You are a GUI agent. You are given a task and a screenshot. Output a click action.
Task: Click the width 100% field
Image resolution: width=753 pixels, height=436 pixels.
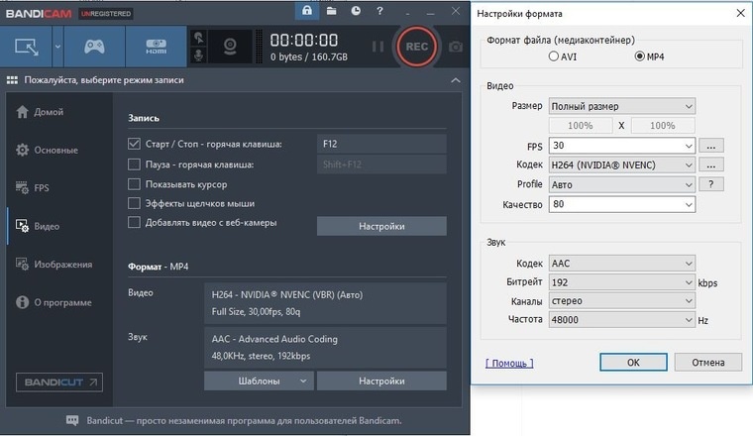[581, 125]
